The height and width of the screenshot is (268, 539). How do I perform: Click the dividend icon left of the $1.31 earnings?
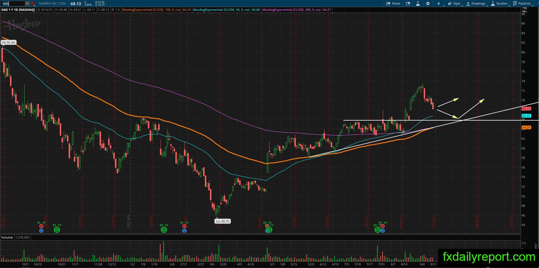(x=164, y=229)
